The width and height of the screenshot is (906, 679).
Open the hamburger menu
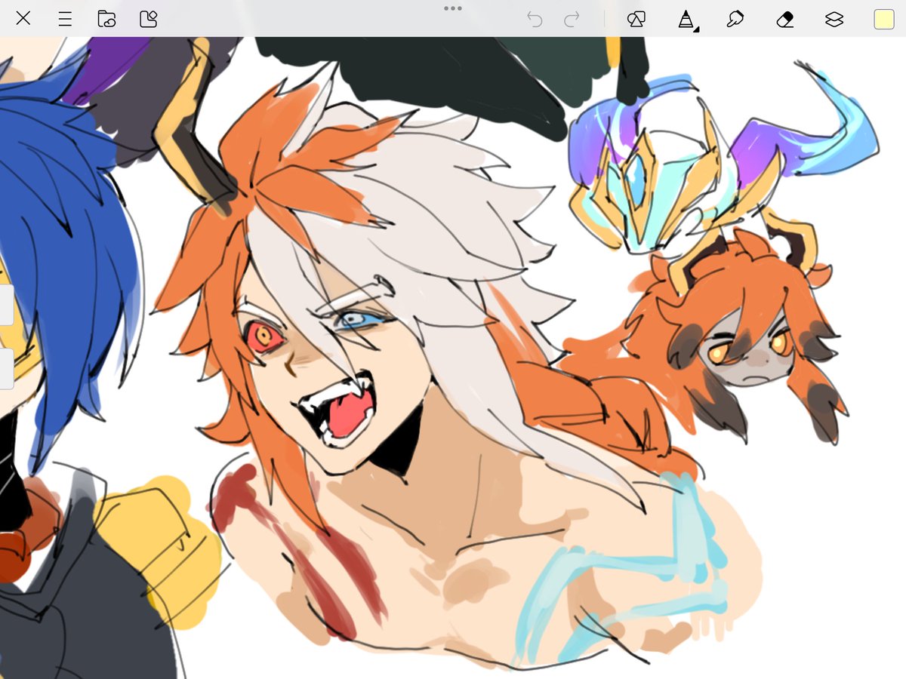[65, 19]
